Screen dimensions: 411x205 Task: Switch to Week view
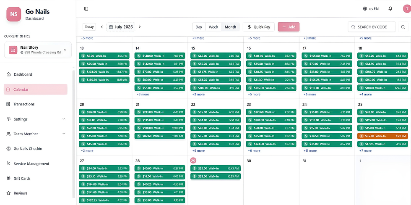[x=213, y=27]
